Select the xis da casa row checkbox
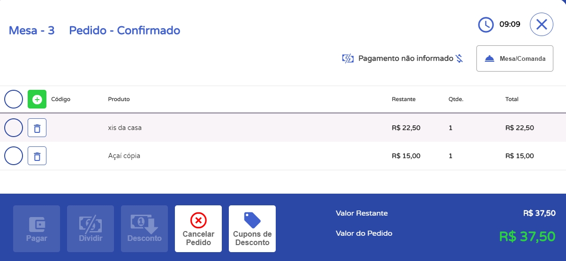 [x=14, y=128]
